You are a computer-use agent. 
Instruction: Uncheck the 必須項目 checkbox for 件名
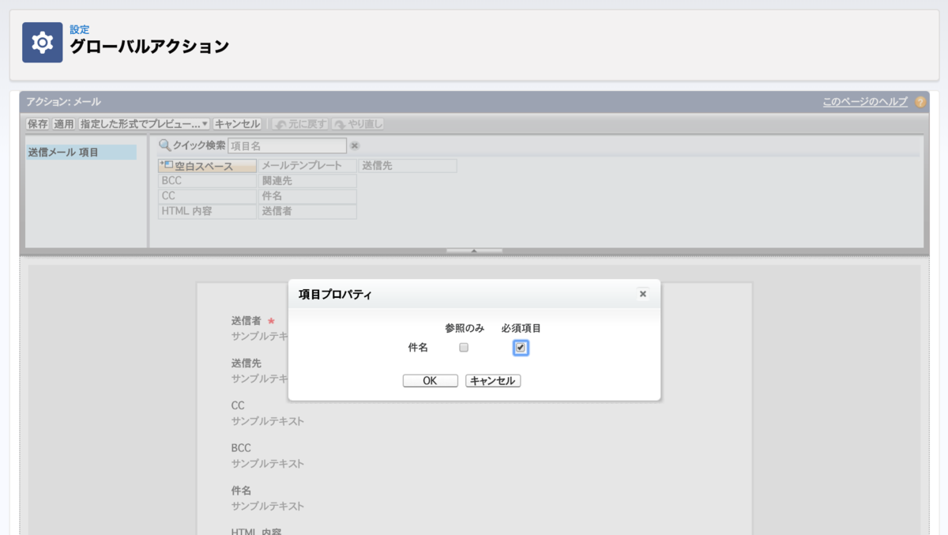point(520,347)
